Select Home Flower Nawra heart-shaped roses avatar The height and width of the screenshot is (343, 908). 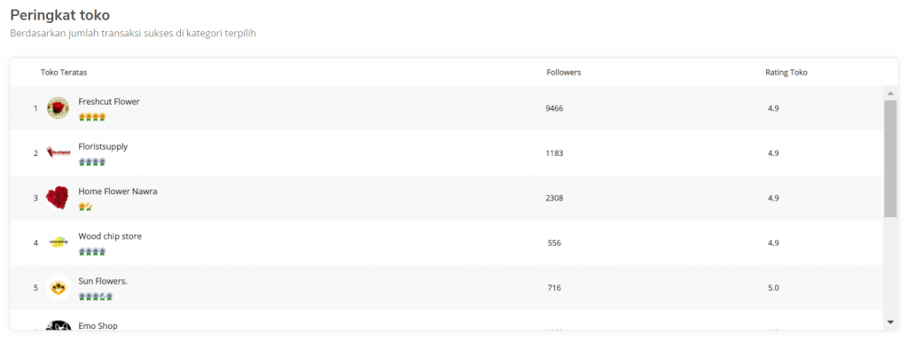coord(58,198)
